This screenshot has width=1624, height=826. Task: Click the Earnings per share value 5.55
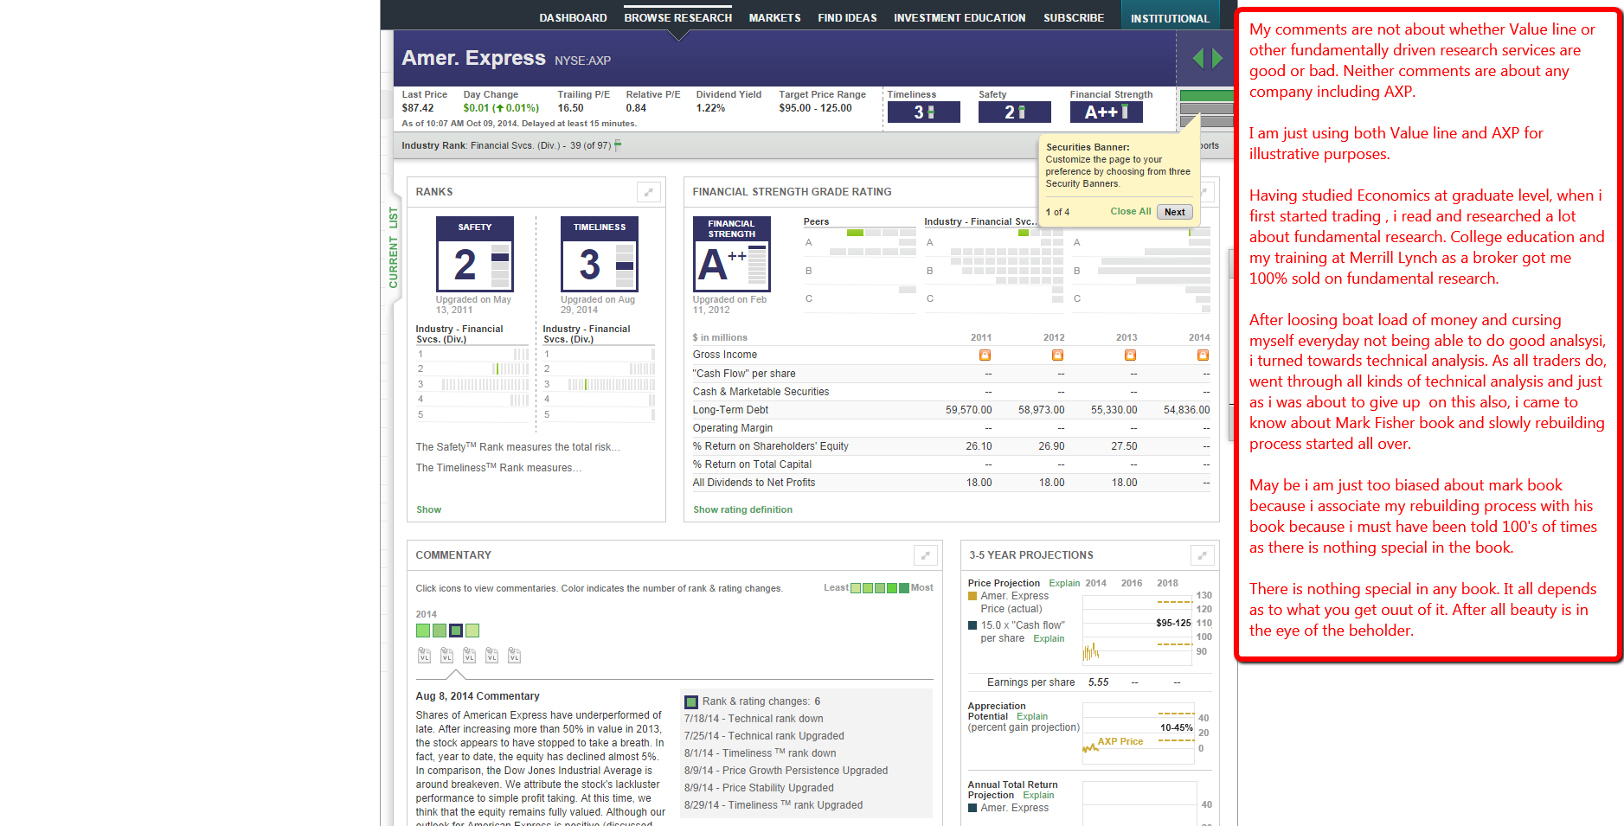1098,682
